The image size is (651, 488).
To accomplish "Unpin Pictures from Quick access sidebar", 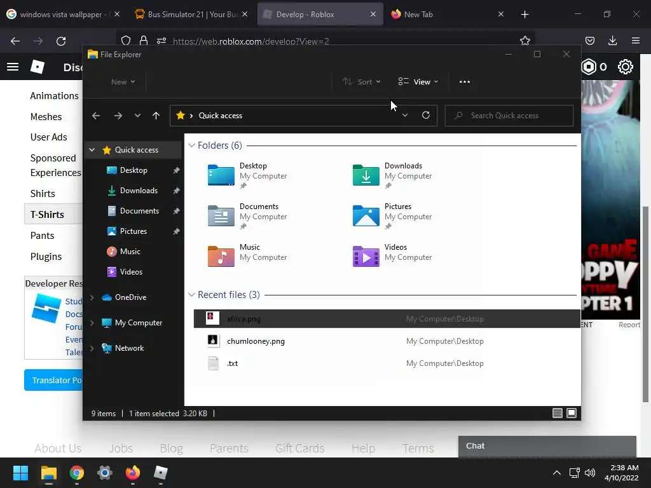I will 176,231.
